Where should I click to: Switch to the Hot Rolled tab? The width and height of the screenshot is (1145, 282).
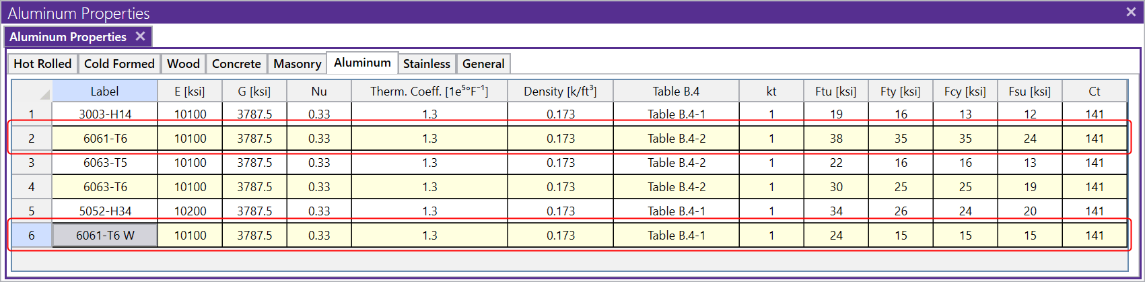[x=42, y=64]
